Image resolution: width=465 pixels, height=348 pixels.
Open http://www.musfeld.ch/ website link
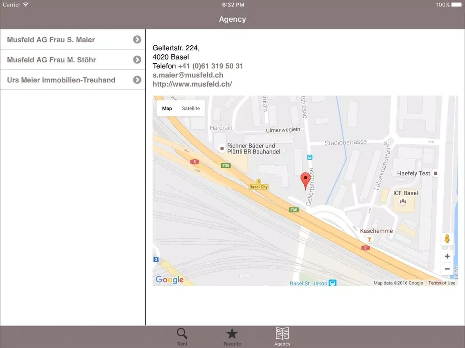(x=192, y=84)
